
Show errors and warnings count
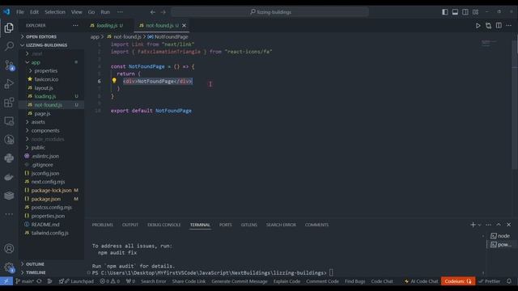click(110, 281)
